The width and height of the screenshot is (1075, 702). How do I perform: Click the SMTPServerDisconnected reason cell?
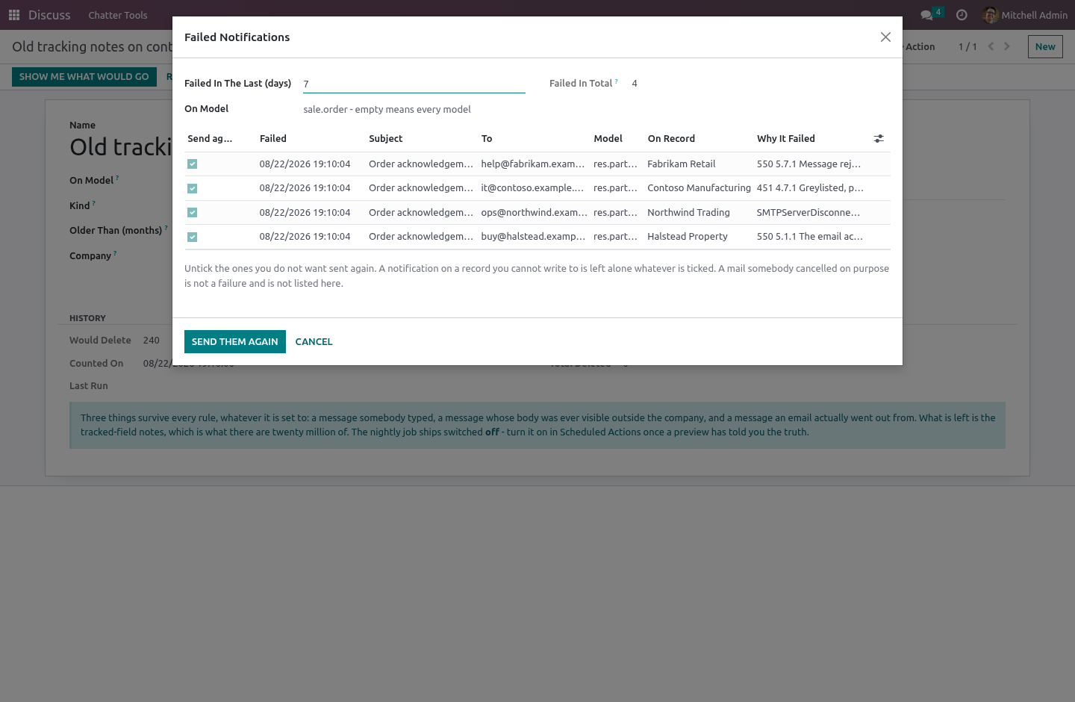point(808,213)
